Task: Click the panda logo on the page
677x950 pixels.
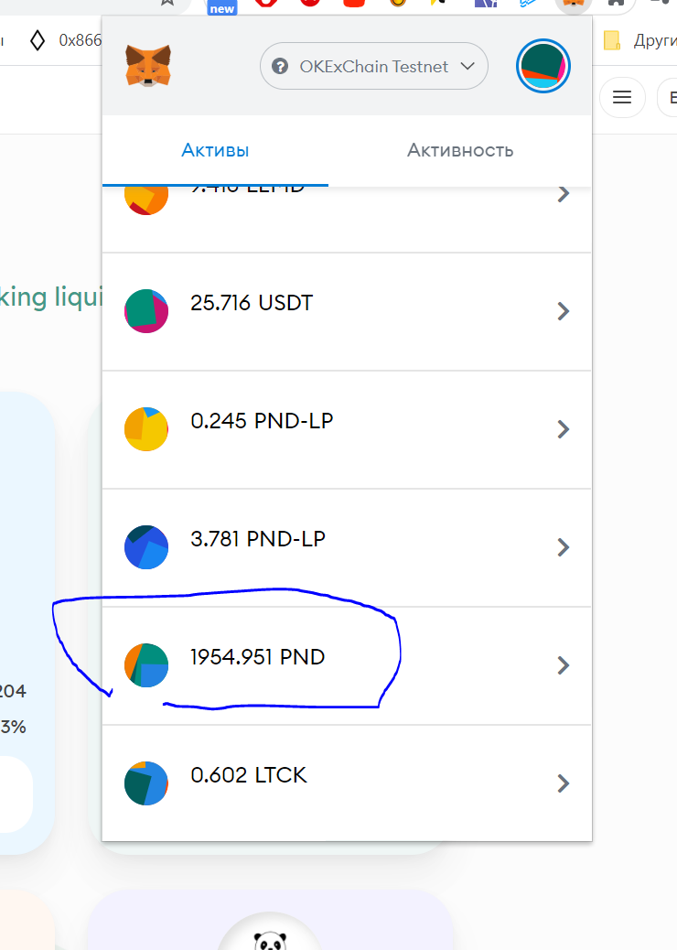Action: coord(270,939)
